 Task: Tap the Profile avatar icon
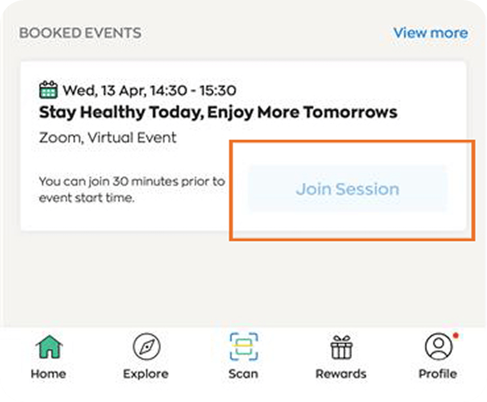coord(437,347)
